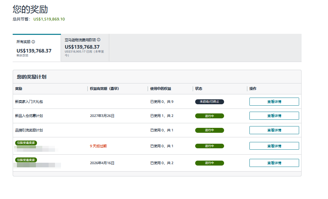Click the info icon beside 亚马逊物流费用款项
This screenshot has width=328, height=199.
coord(99,40)
